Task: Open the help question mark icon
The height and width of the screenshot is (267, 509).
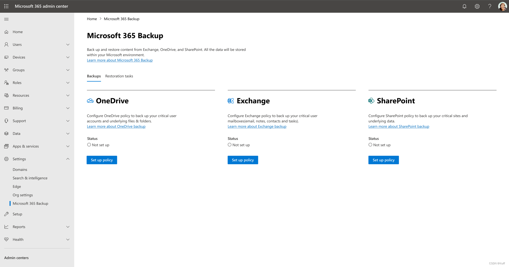Action: tap(490, 6)
